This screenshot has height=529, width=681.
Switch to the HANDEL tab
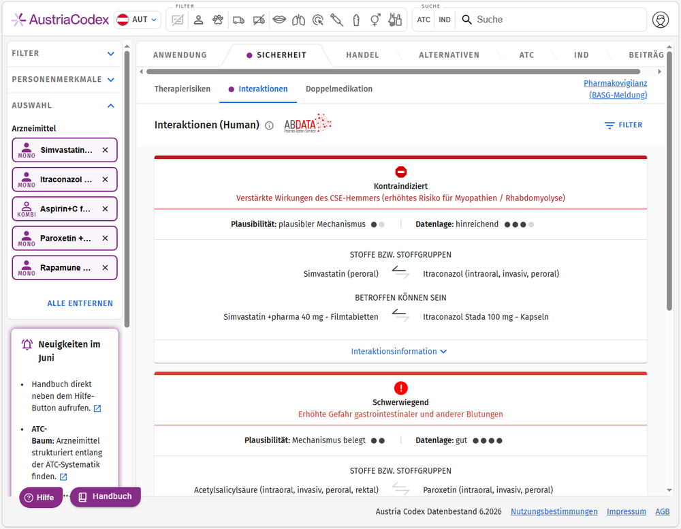pos(362,55)
